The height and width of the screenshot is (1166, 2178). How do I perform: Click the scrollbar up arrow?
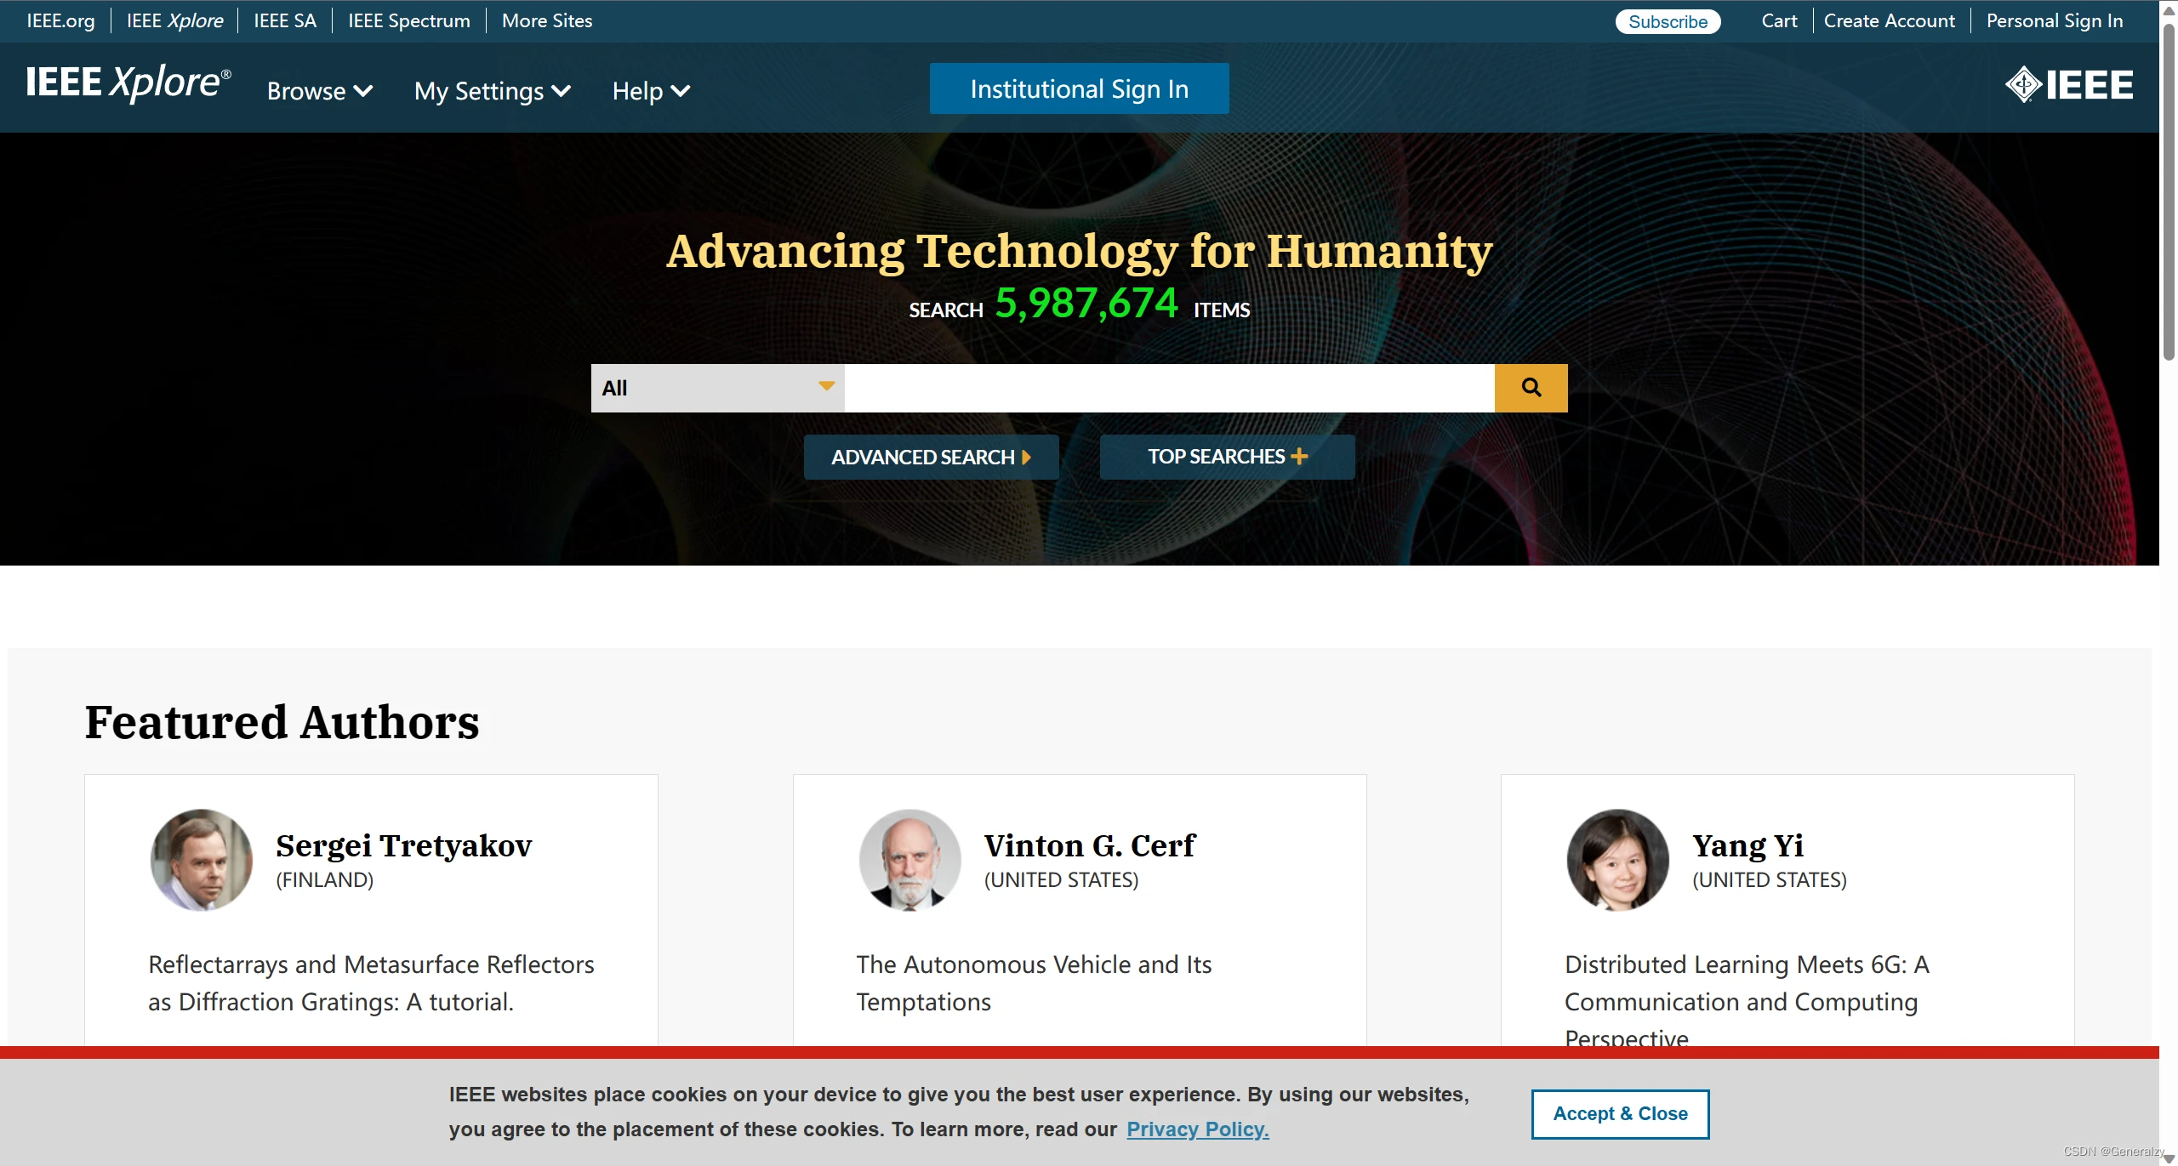pos(2169,9)
